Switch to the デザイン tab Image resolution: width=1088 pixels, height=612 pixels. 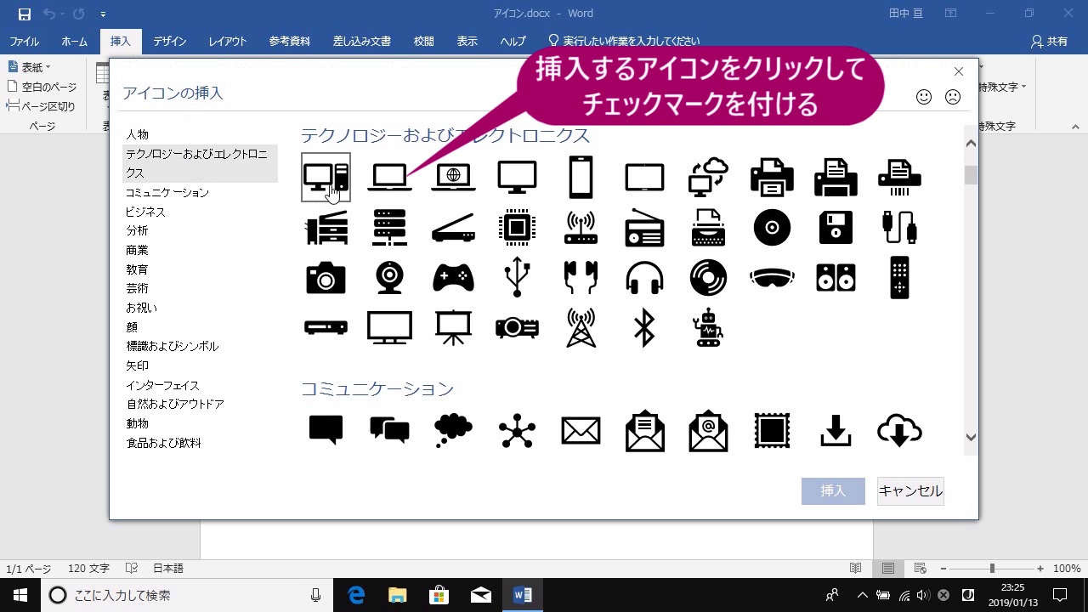[x=170, y=41]
